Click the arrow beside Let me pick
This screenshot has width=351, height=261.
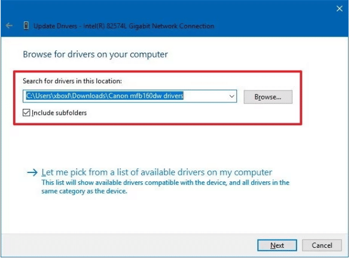[x=32, y=172]
